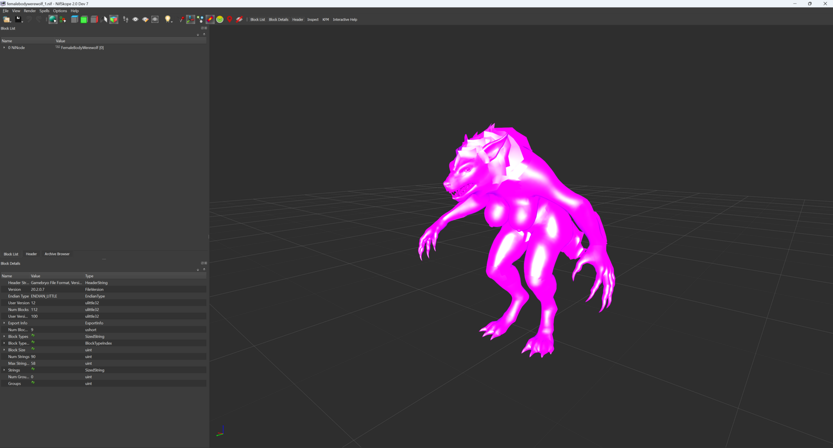
Task: Click the Block Types green refresh icon
Action: coord(33,336)
